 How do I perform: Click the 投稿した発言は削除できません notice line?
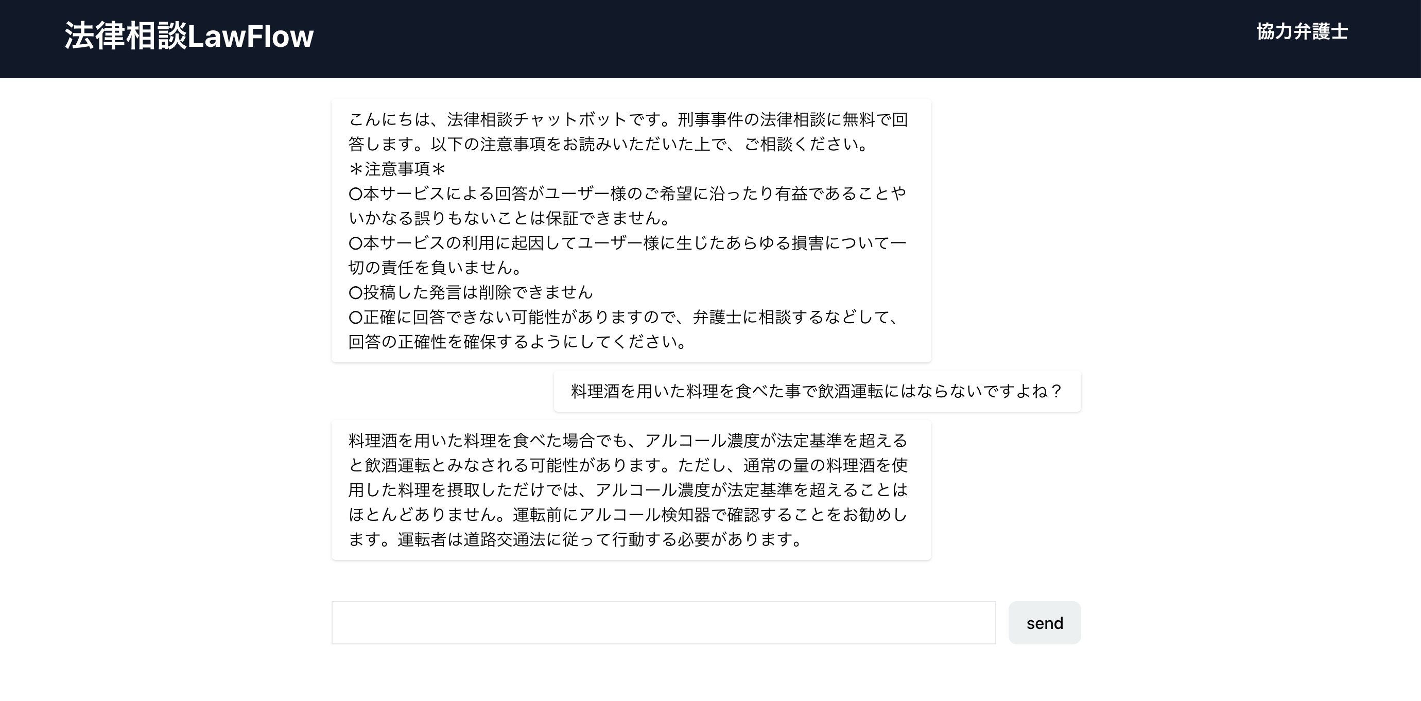click(471, 292)
